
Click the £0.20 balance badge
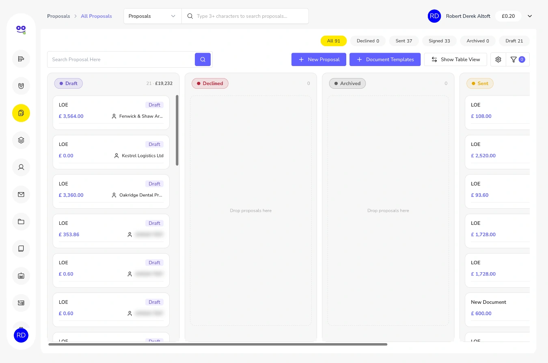[x=508, y=16]
